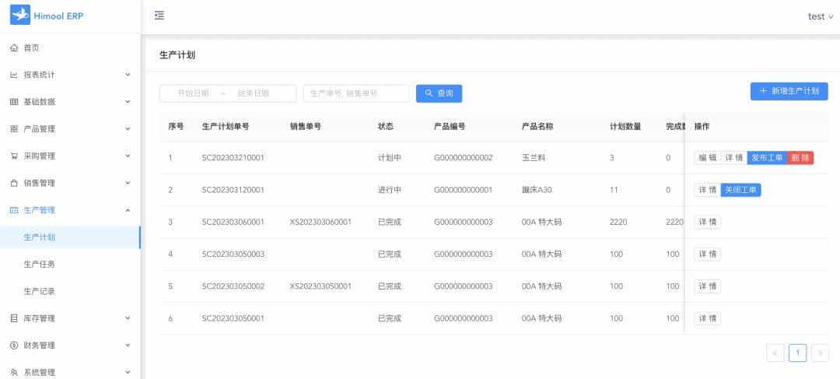Image resolution: width=840 pixels, height=379 pixels.
Task: Go to the next page arrow
Action: pyautogui.click(x=821, y=353)
